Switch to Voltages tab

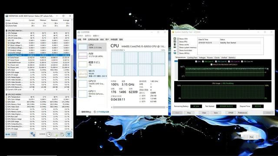(202, 58)
